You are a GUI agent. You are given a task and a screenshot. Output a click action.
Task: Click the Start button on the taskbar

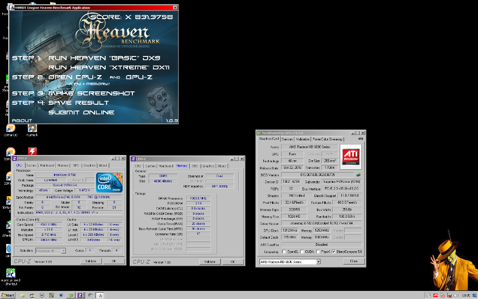[8, 295]
